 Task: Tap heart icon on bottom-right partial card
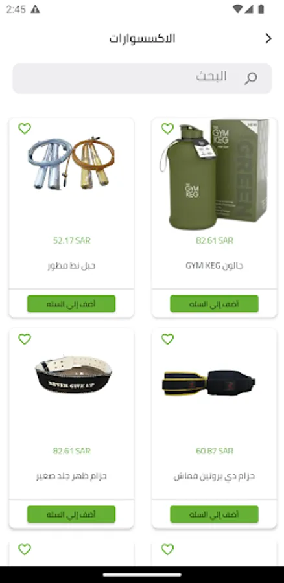pyautogui.click(x=167, y=549)
